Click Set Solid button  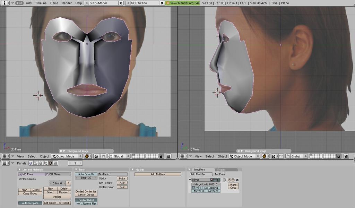[64, 203]
